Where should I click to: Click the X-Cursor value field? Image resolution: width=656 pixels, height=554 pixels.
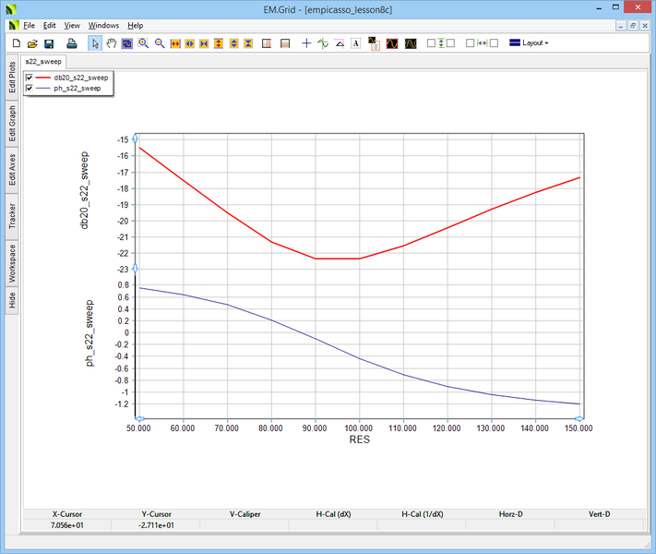pyautogui.click(x=66, y=525)
